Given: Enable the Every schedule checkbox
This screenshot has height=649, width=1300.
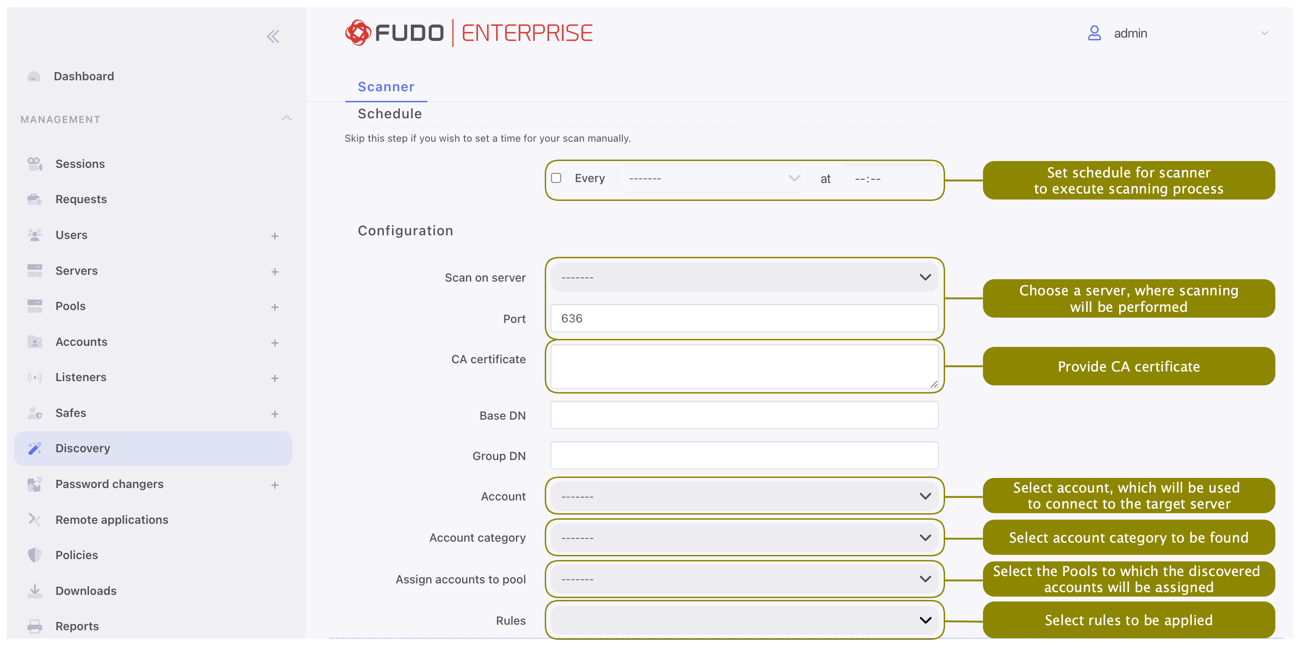Looking at the screenshot, I should (556, 178).
